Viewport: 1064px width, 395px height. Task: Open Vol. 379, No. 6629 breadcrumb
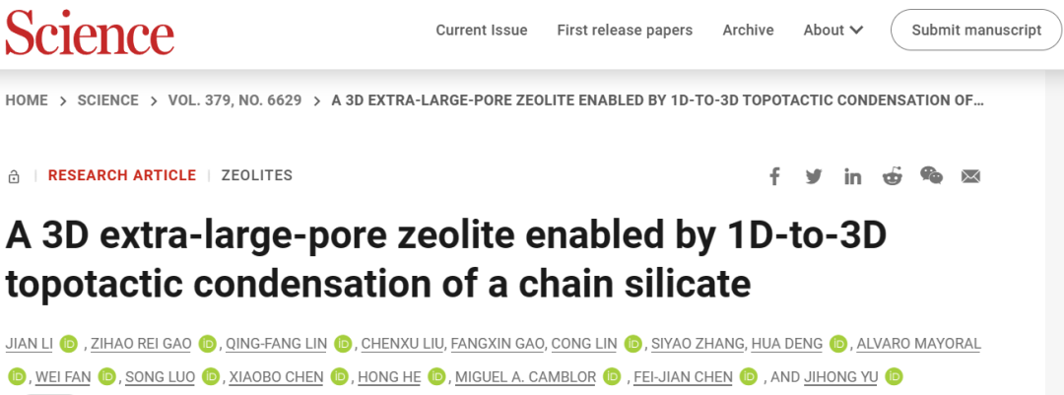point(234,100)
